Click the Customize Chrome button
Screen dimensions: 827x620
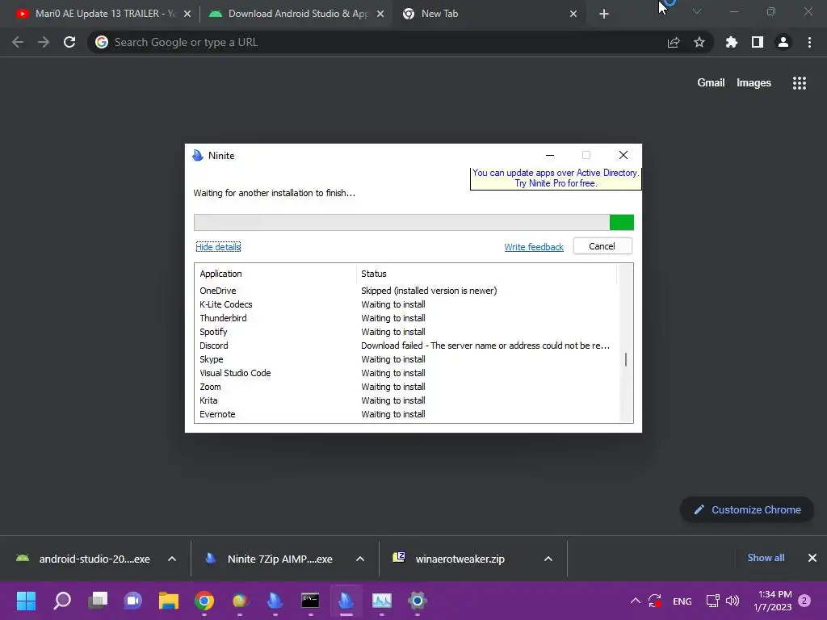(747, 510)
